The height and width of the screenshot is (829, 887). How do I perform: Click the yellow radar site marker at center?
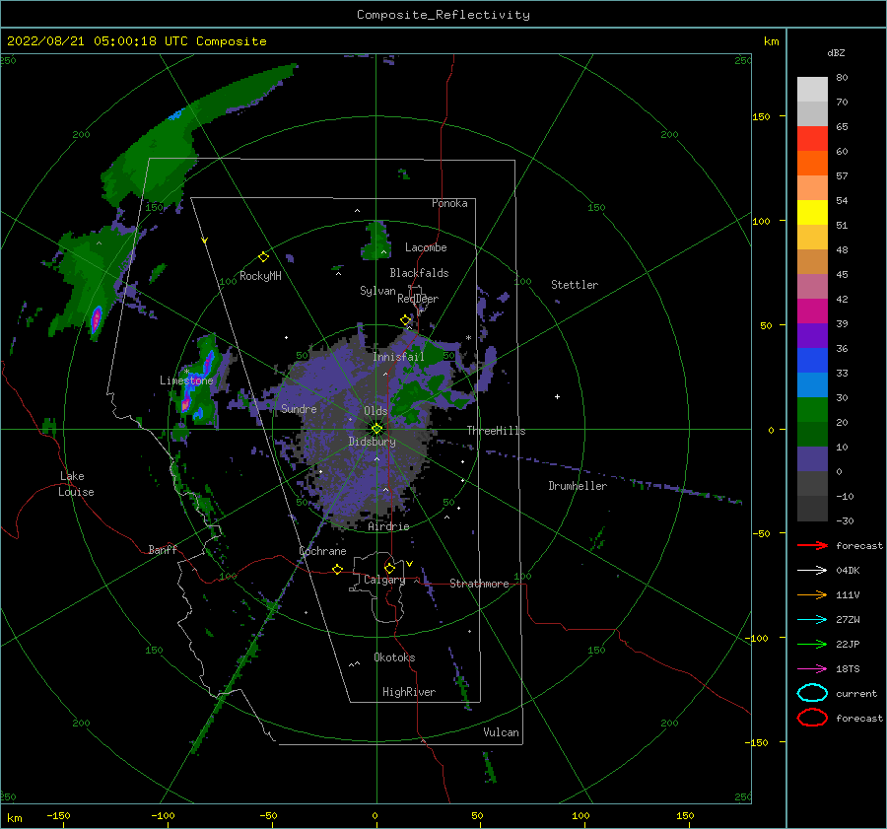pyautogui.click(x=376, y=429)
